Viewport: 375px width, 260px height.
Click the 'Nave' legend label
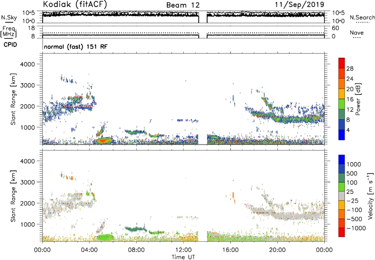tap(357, 33)
